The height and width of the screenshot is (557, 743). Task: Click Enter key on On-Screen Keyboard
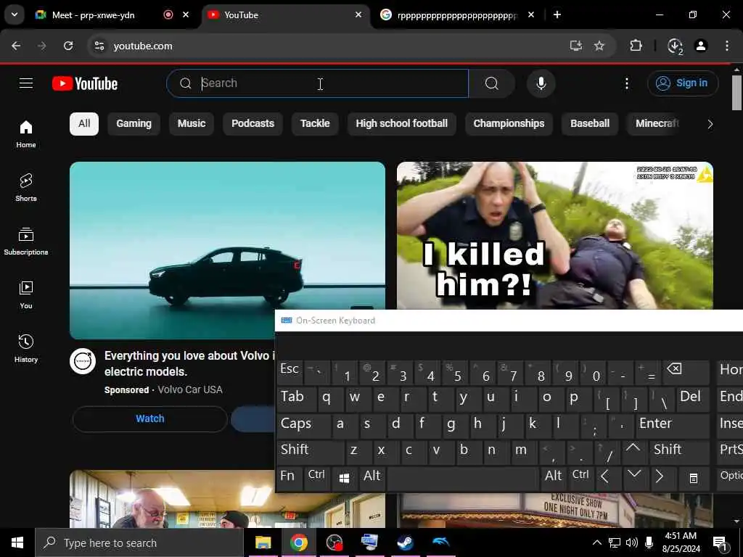pyautogui.click(x=672, y=424)
